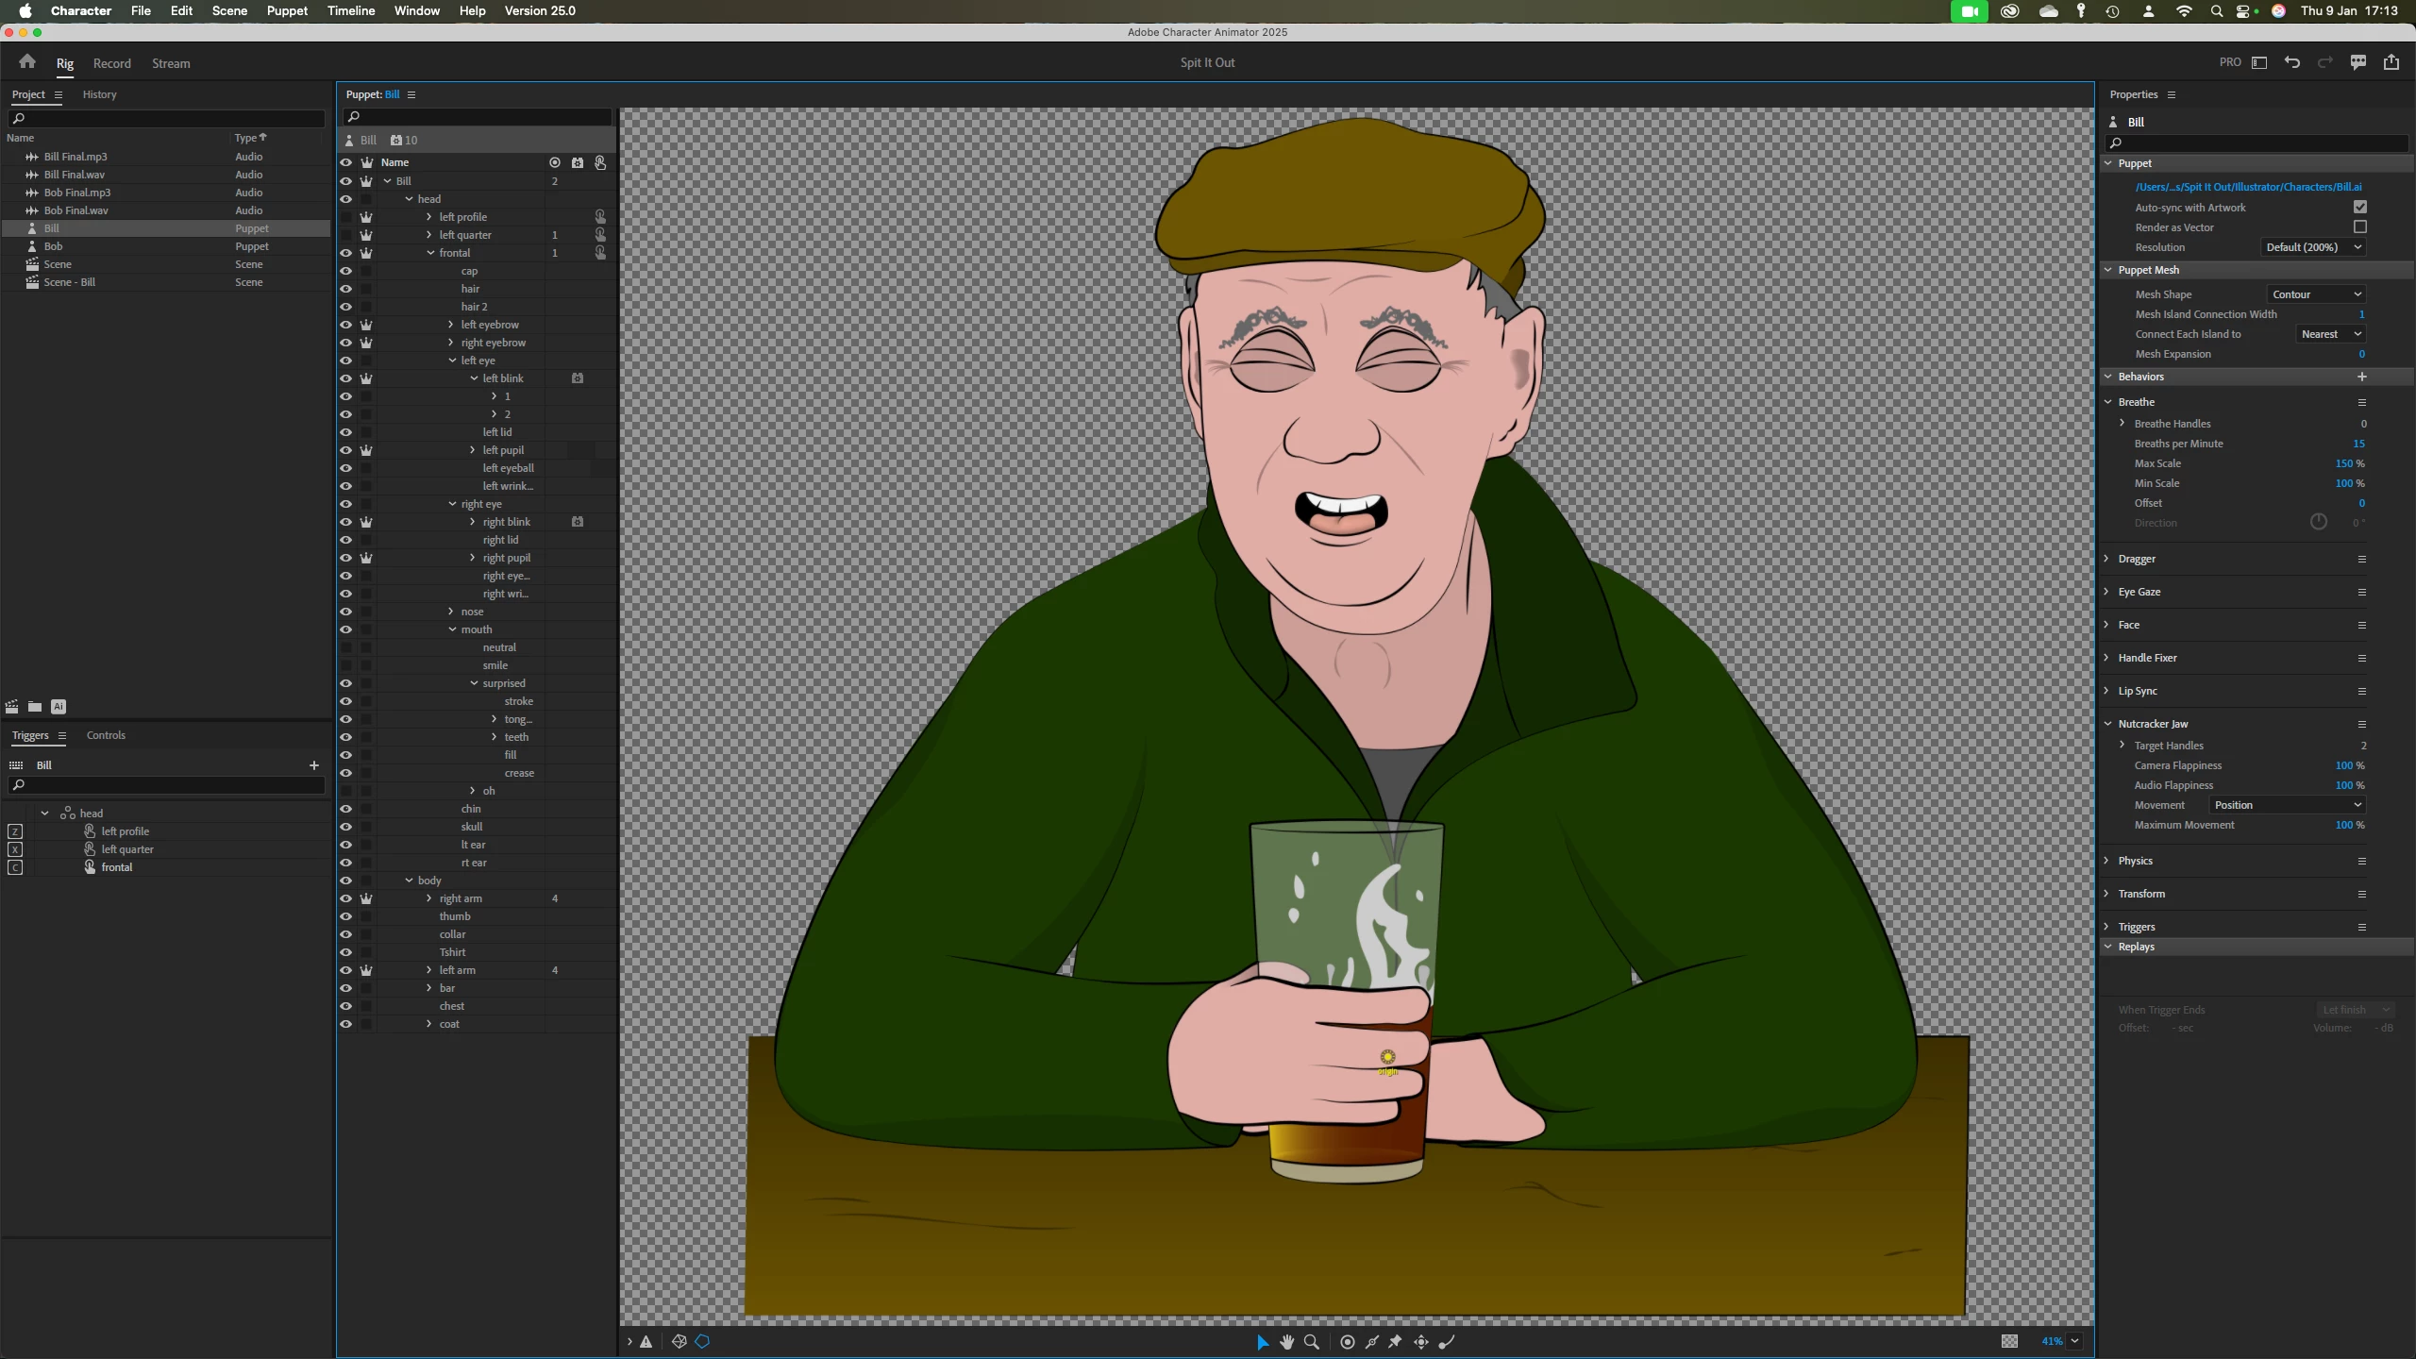Click the Breaths per Minute value
The height and width of the screenshot is (1359, 2416).
coord(2357,444)
